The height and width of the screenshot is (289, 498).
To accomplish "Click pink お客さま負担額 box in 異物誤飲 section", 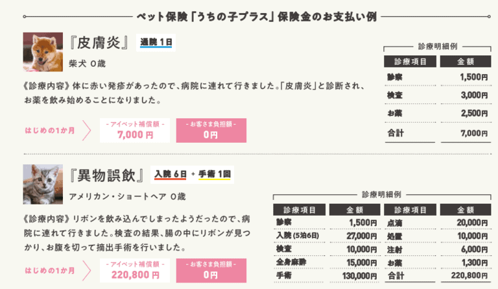I will pyautogui.click(x=211, y=270).
